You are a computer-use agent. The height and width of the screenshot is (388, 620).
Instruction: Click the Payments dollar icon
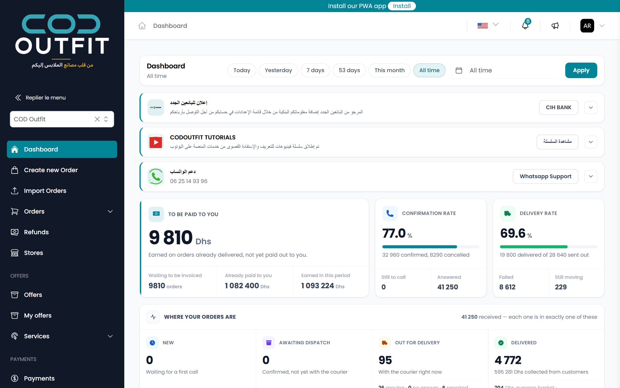pos(15,378)
